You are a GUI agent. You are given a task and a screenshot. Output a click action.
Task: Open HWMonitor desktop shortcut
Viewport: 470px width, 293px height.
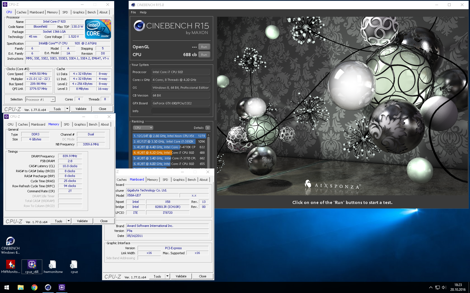pos(11,266)
